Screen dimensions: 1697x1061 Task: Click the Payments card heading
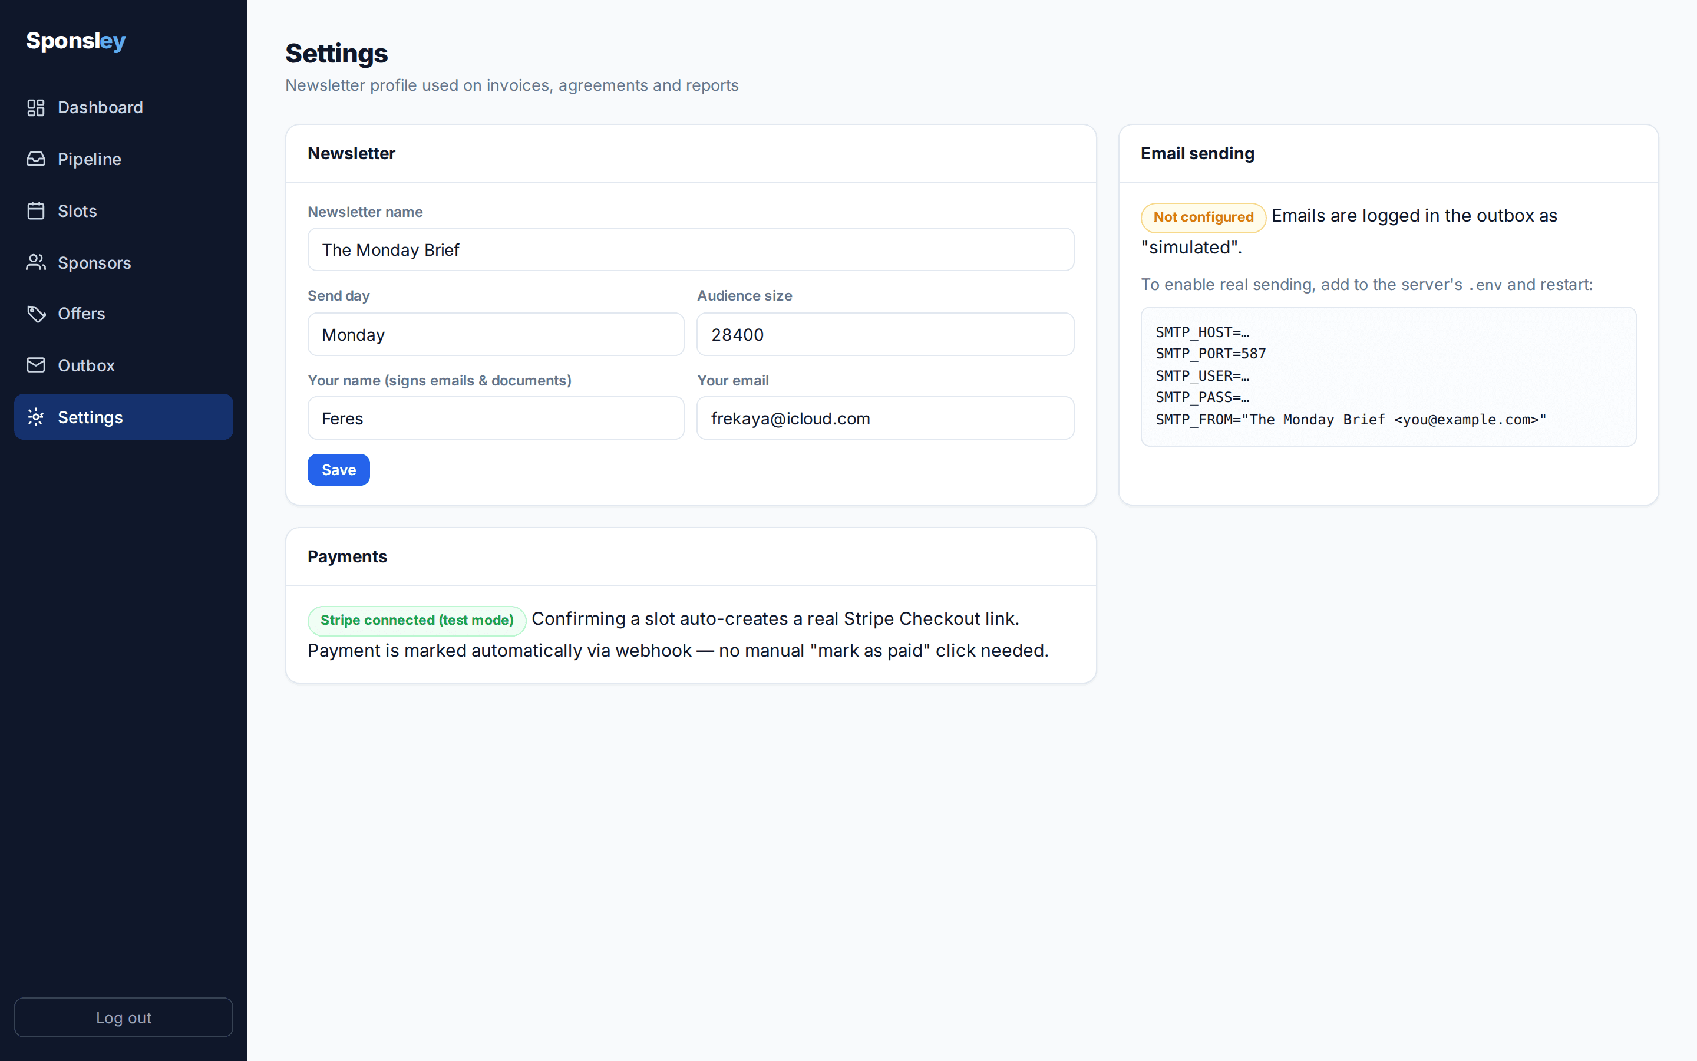coord(347,556)
